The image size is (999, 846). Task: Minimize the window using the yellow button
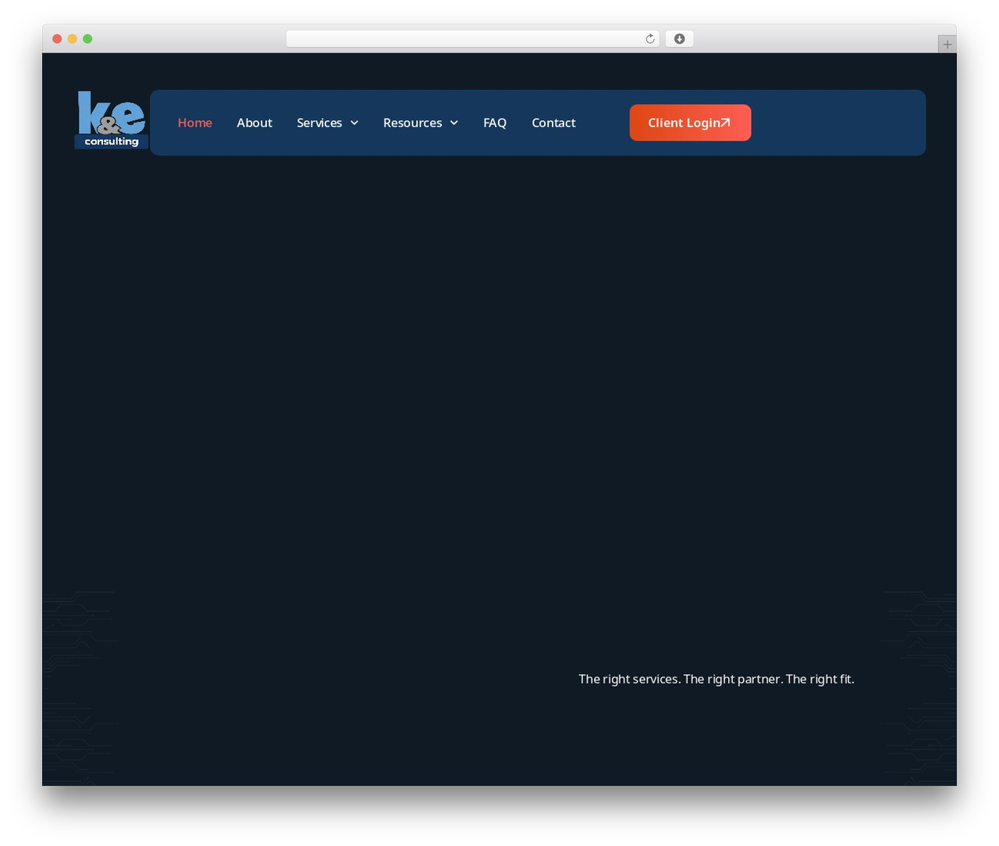pyautogui.click(x=73, y=39)
